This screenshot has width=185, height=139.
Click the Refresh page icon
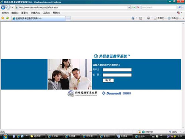click(134, 7)
